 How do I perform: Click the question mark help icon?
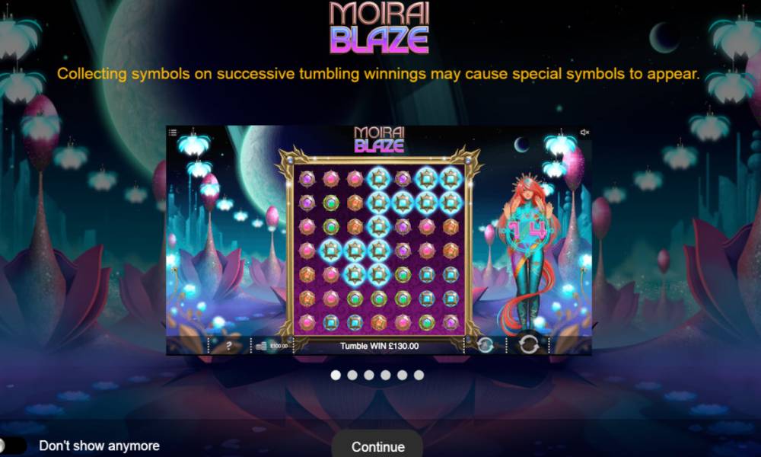click(x=228, y=346)
